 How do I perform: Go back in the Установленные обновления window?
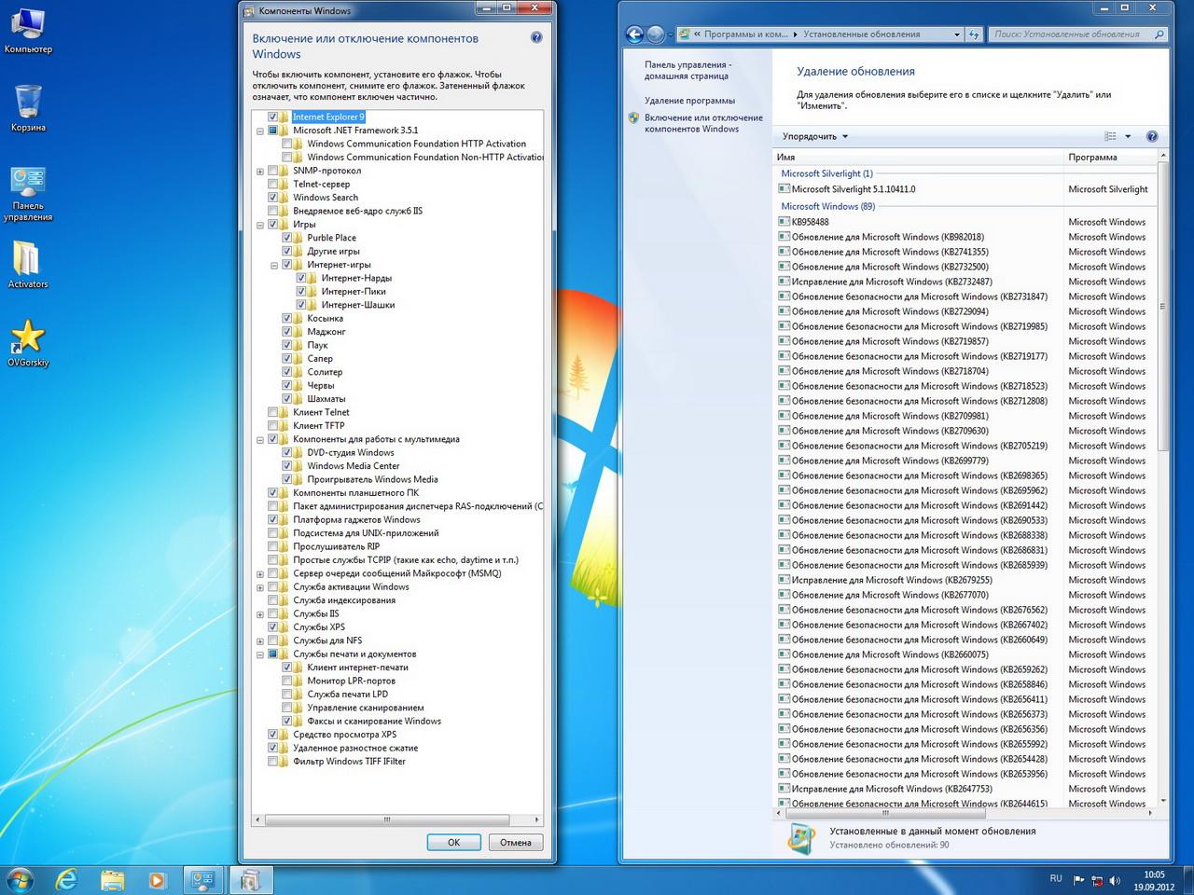635,34
